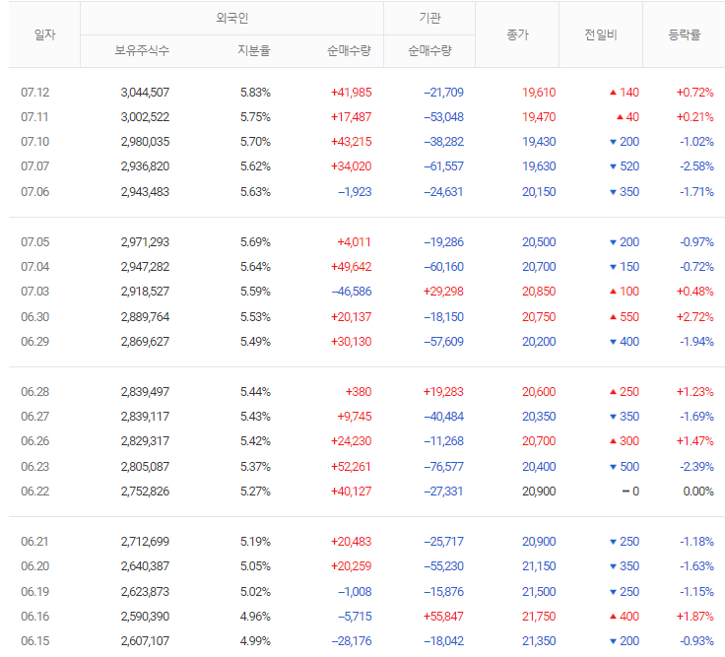This screenshot has width=725, height=657.
Task: Click institution net buy +55,847
Action: coord(443,617)
